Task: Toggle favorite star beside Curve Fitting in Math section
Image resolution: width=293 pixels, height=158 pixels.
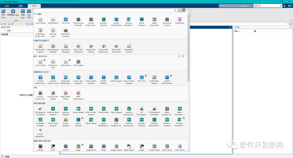Action: click(44, 60)
